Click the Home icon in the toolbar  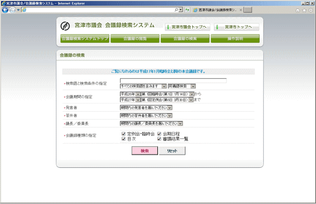click(x=298, y=10)
